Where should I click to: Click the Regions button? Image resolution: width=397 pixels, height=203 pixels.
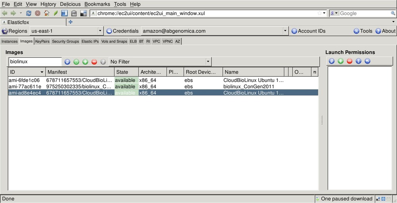pyautogui.click(x=14, y=31)
